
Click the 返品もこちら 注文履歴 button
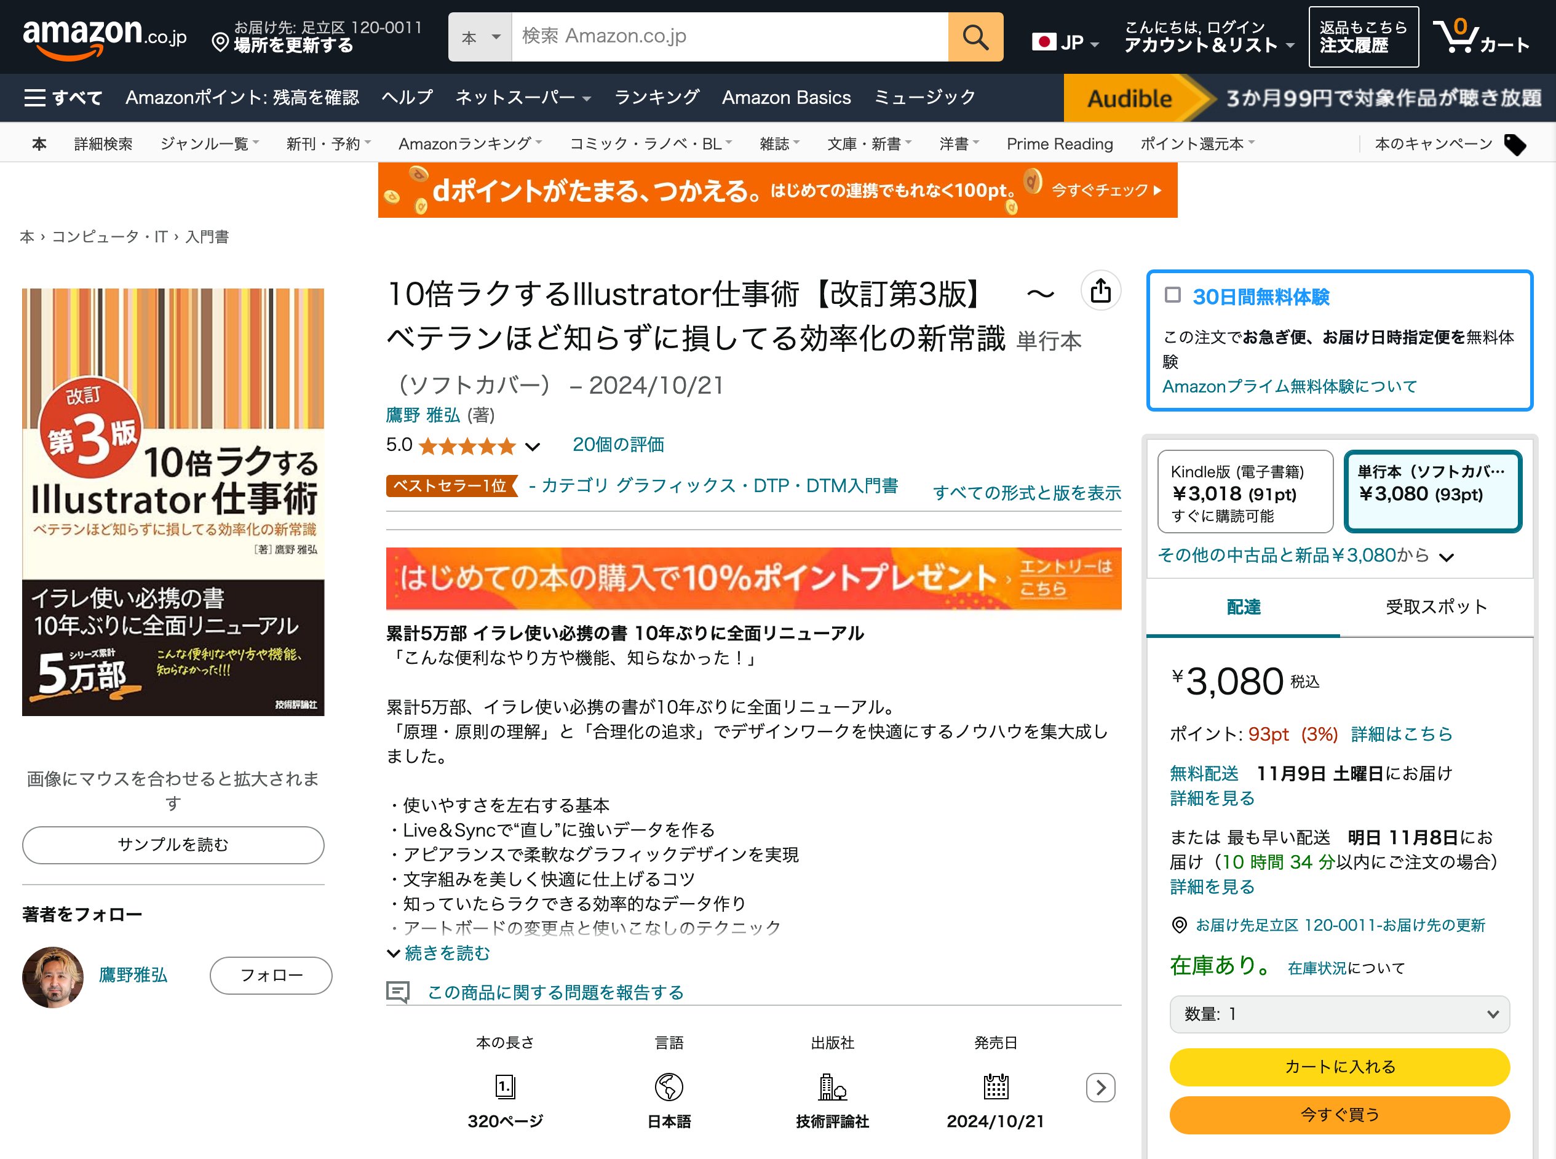tap(1363, 36)
